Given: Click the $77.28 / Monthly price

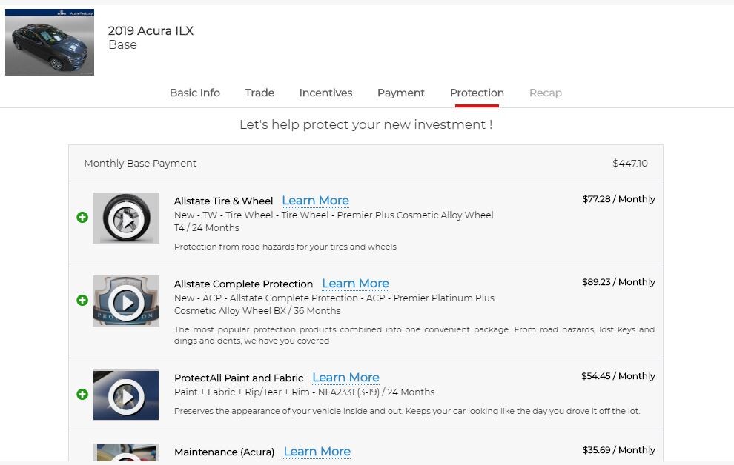Looking at the screenshot, I should [619, 199].
